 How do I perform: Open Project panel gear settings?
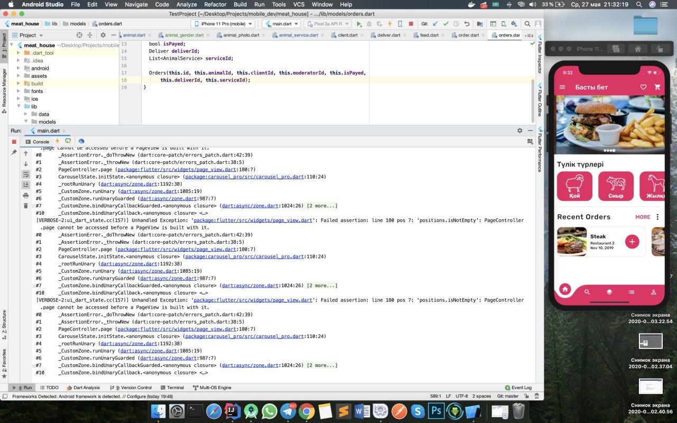coord(103,35)
